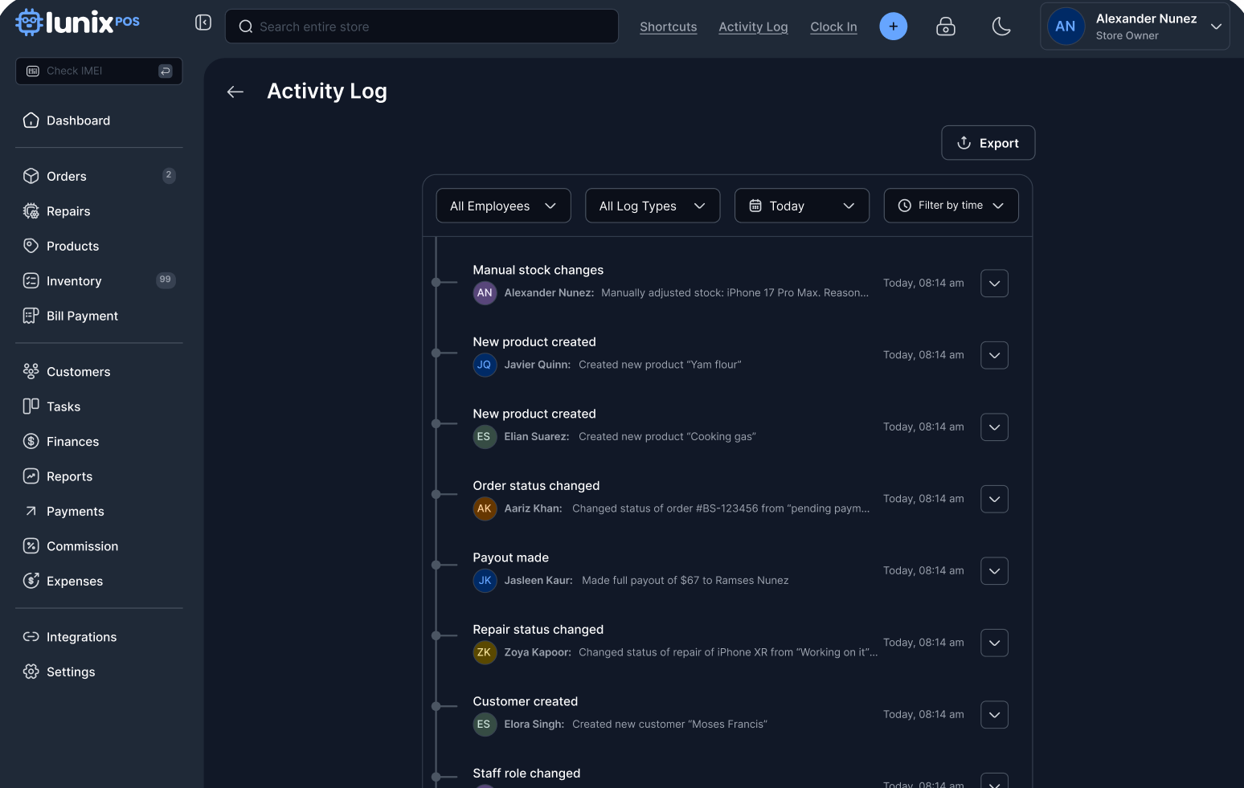Expand the Manual stock changes entry
The width and height of the screenshot is (1244, 788).
[x=994, y=284]
